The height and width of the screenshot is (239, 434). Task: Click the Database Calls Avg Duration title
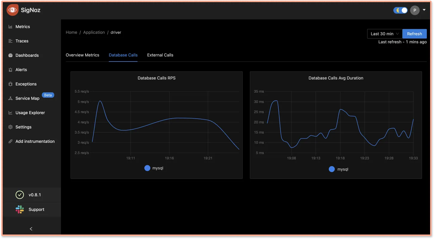336,78
